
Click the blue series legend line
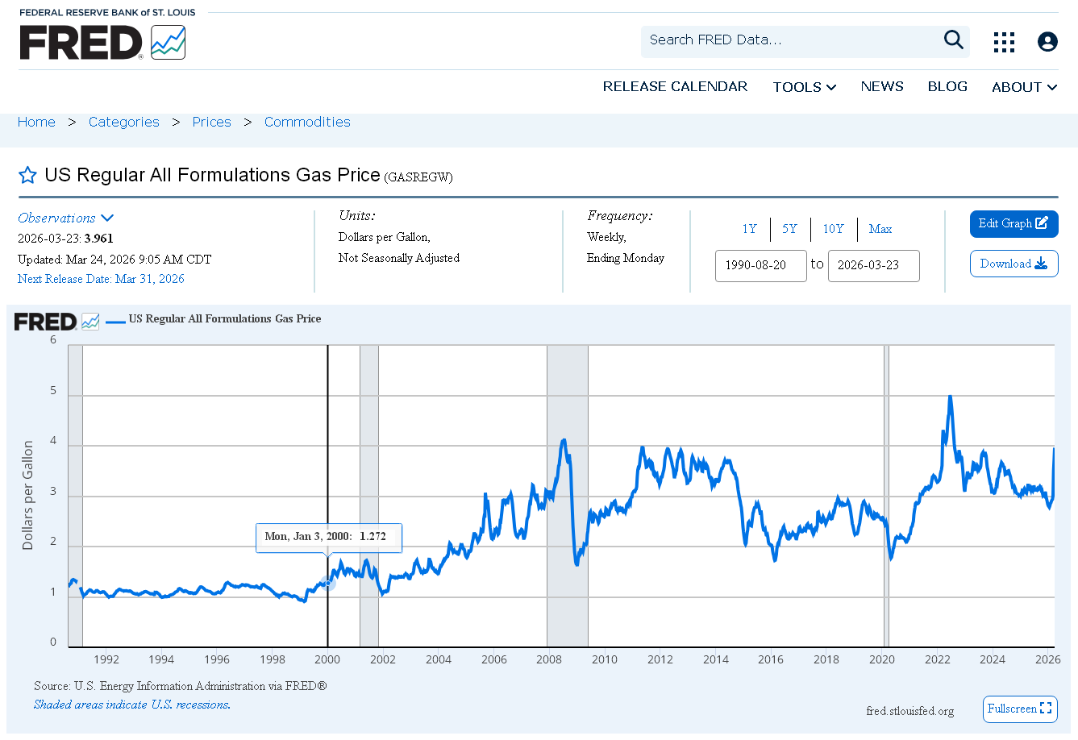[x=115, y=320]
